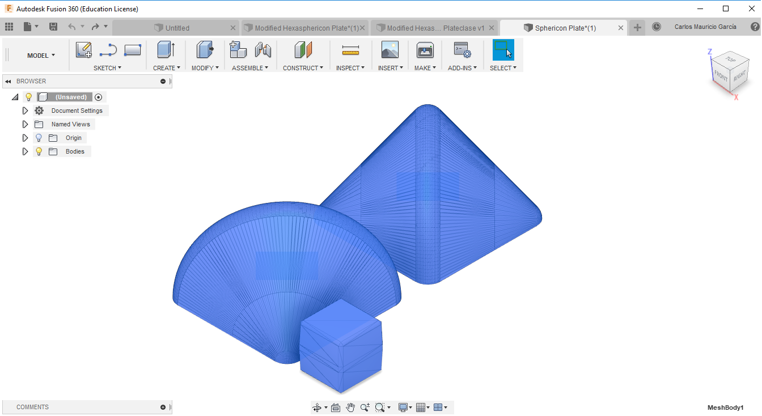The width and height of the screenshot is (762, 416).
Task: Open the ADD-INS dropdown menu
Action: [463, 68]
